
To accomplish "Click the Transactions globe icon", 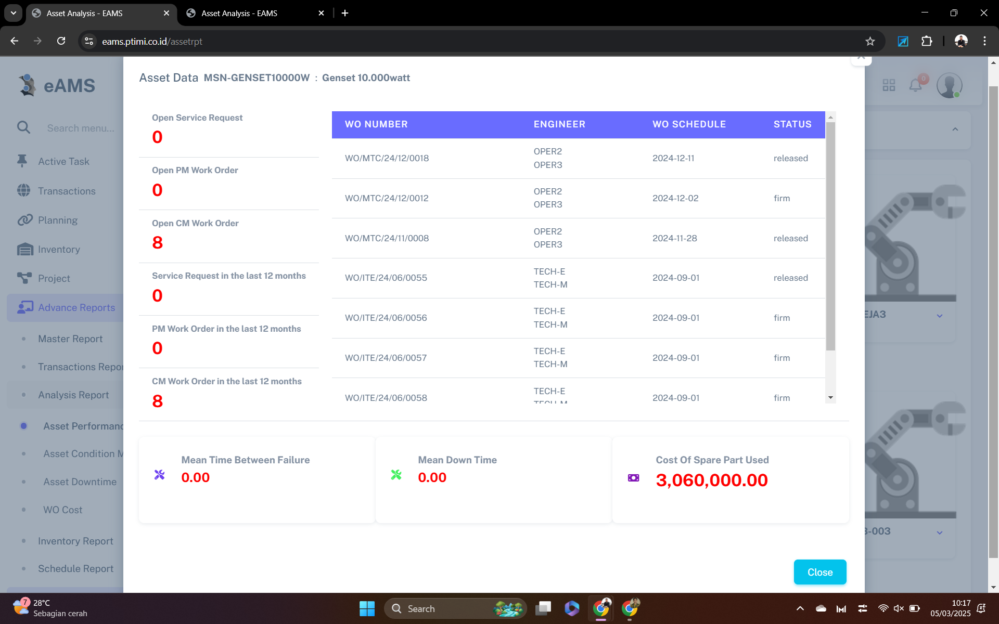I will tap(23, 191).
